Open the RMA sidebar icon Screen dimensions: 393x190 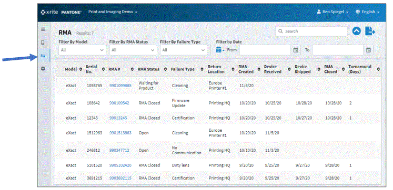[43, 56]
